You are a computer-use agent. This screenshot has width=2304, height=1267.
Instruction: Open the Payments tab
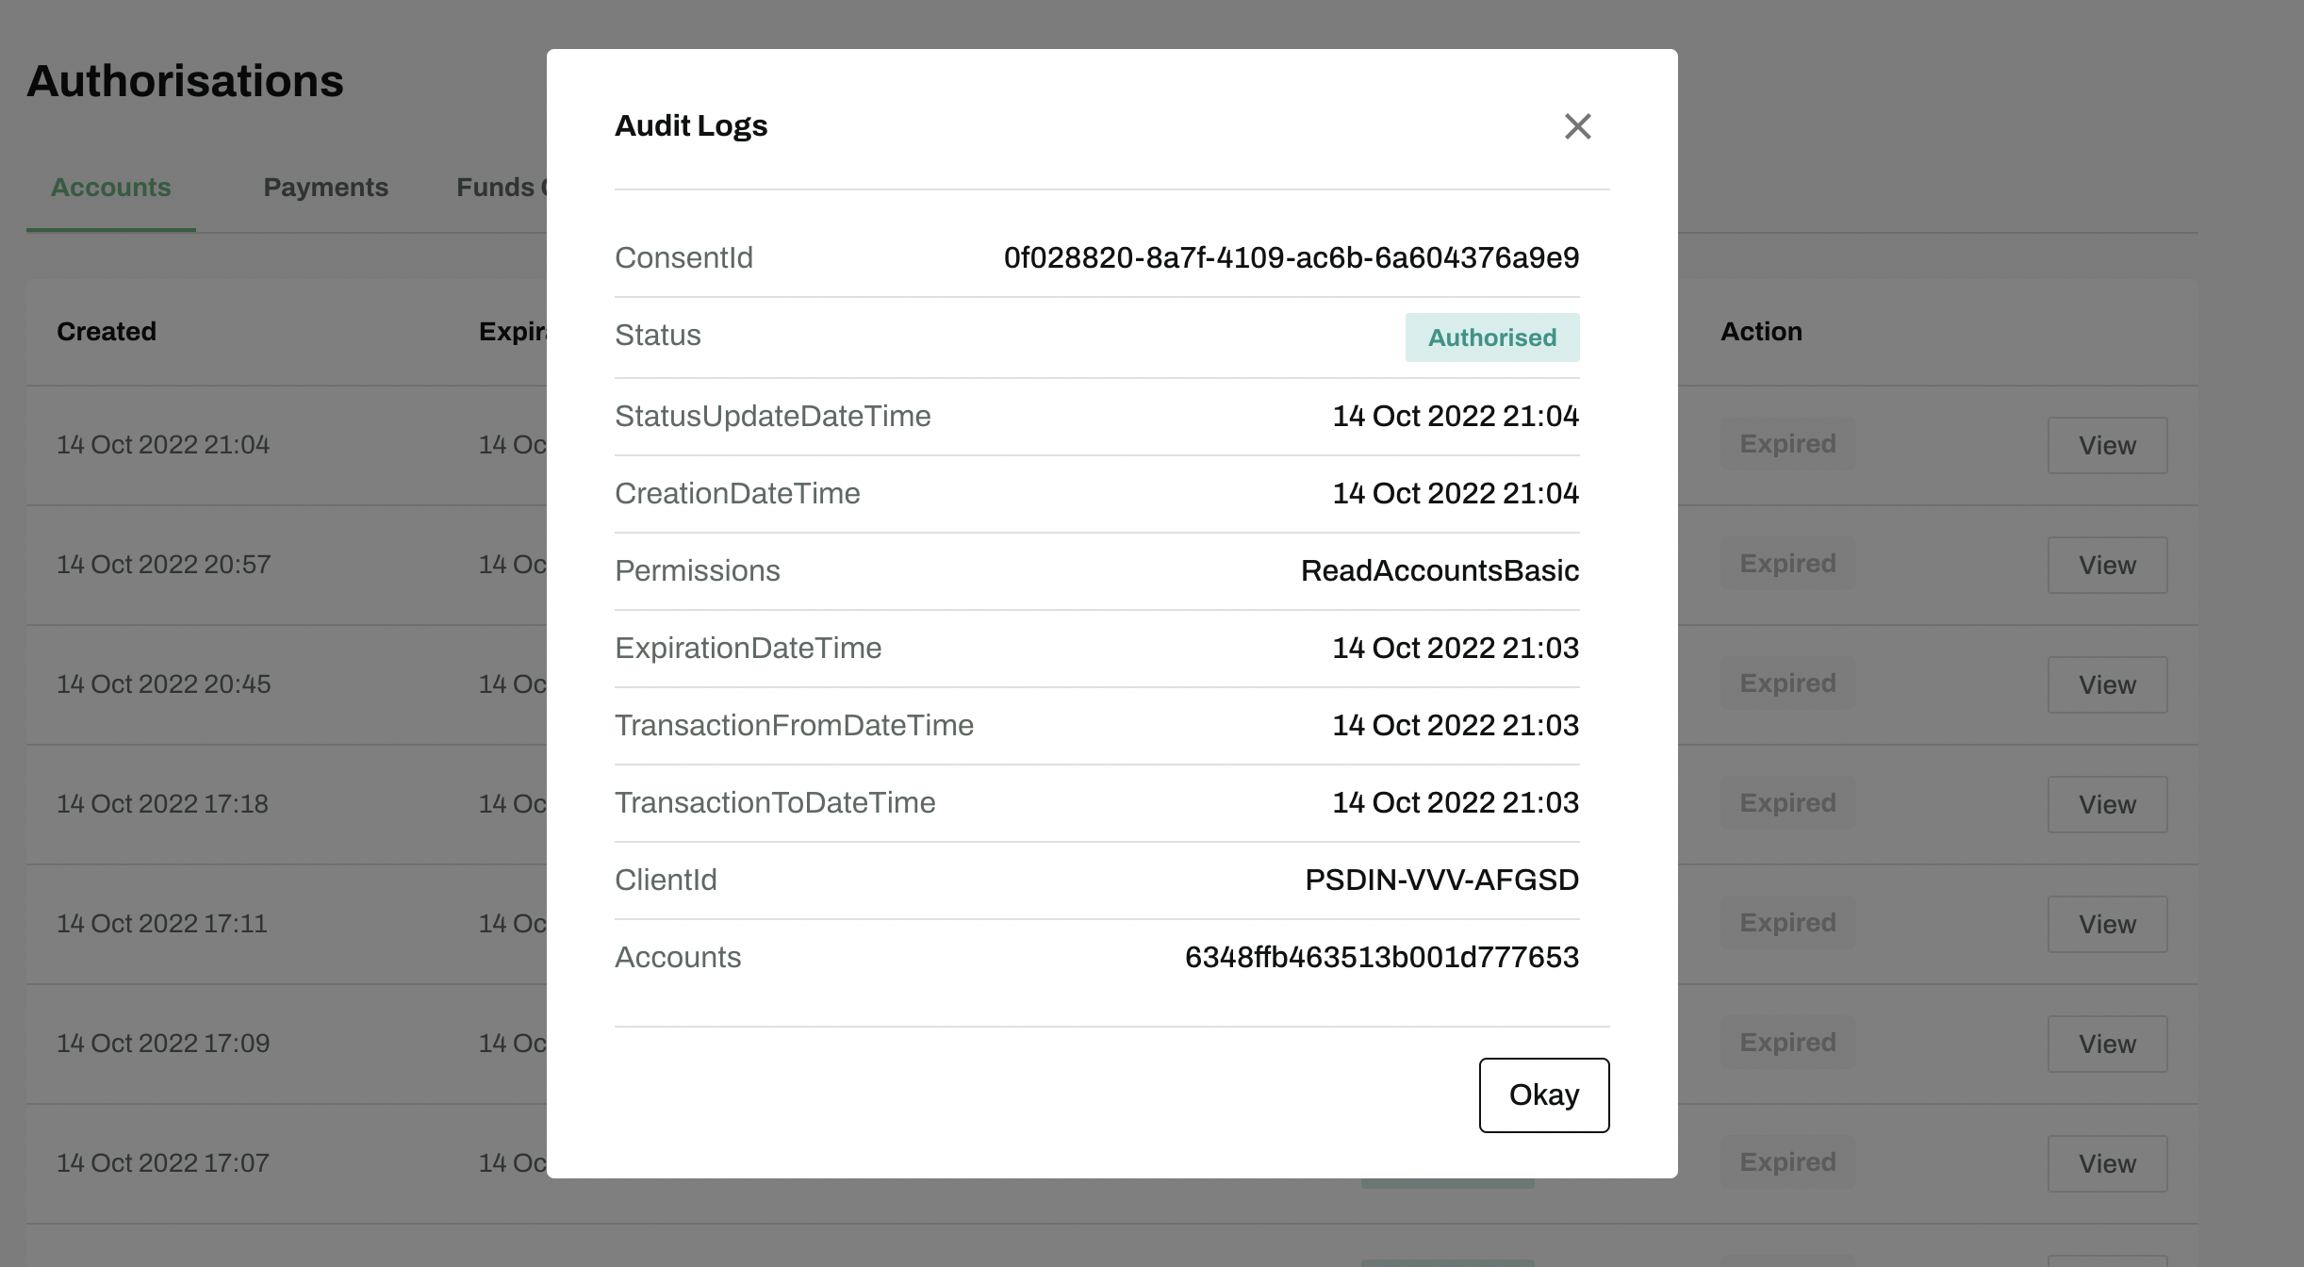click(325, 188)
